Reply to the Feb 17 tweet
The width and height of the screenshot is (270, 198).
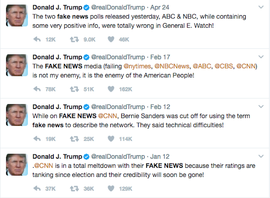(36, 89)
